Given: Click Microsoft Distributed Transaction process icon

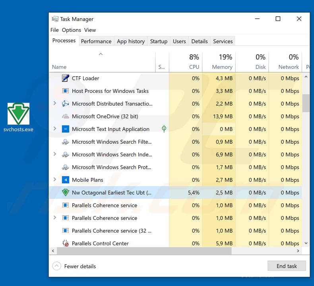Looking at the screenshot, I should (x=66, y=104).
